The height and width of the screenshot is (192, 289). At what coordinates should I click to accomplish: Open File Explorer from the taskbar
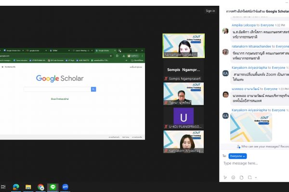pos(28,187)
